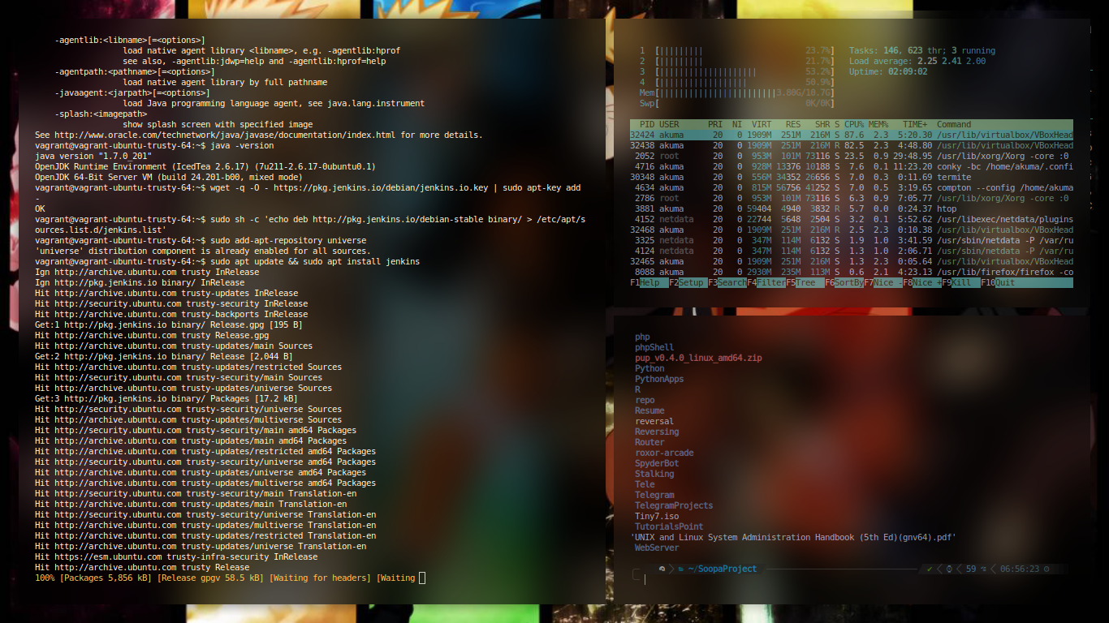This screenshot has height=623, width=1109.
Task: Sort htop by the TIME+ column header
Action: [915, 124]
